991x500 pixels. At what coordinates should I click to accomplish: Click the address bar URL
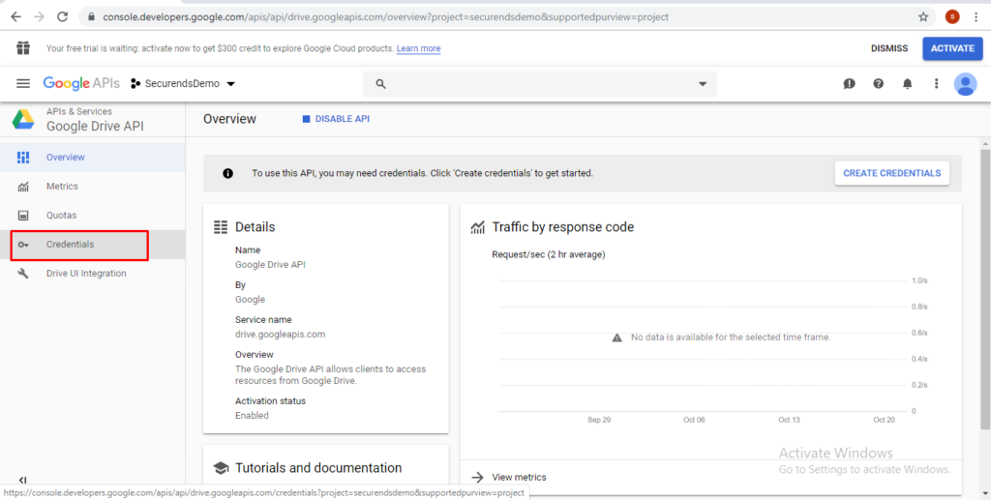point(385,17)
